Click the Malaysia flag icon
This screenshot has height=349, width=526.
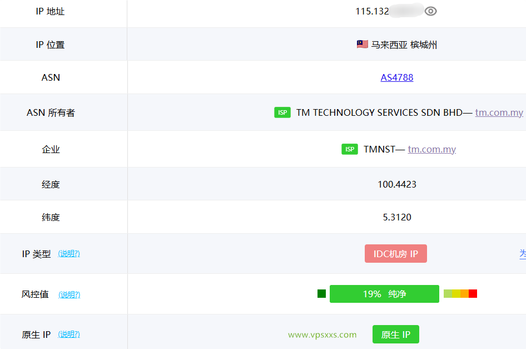pos(362,45)
